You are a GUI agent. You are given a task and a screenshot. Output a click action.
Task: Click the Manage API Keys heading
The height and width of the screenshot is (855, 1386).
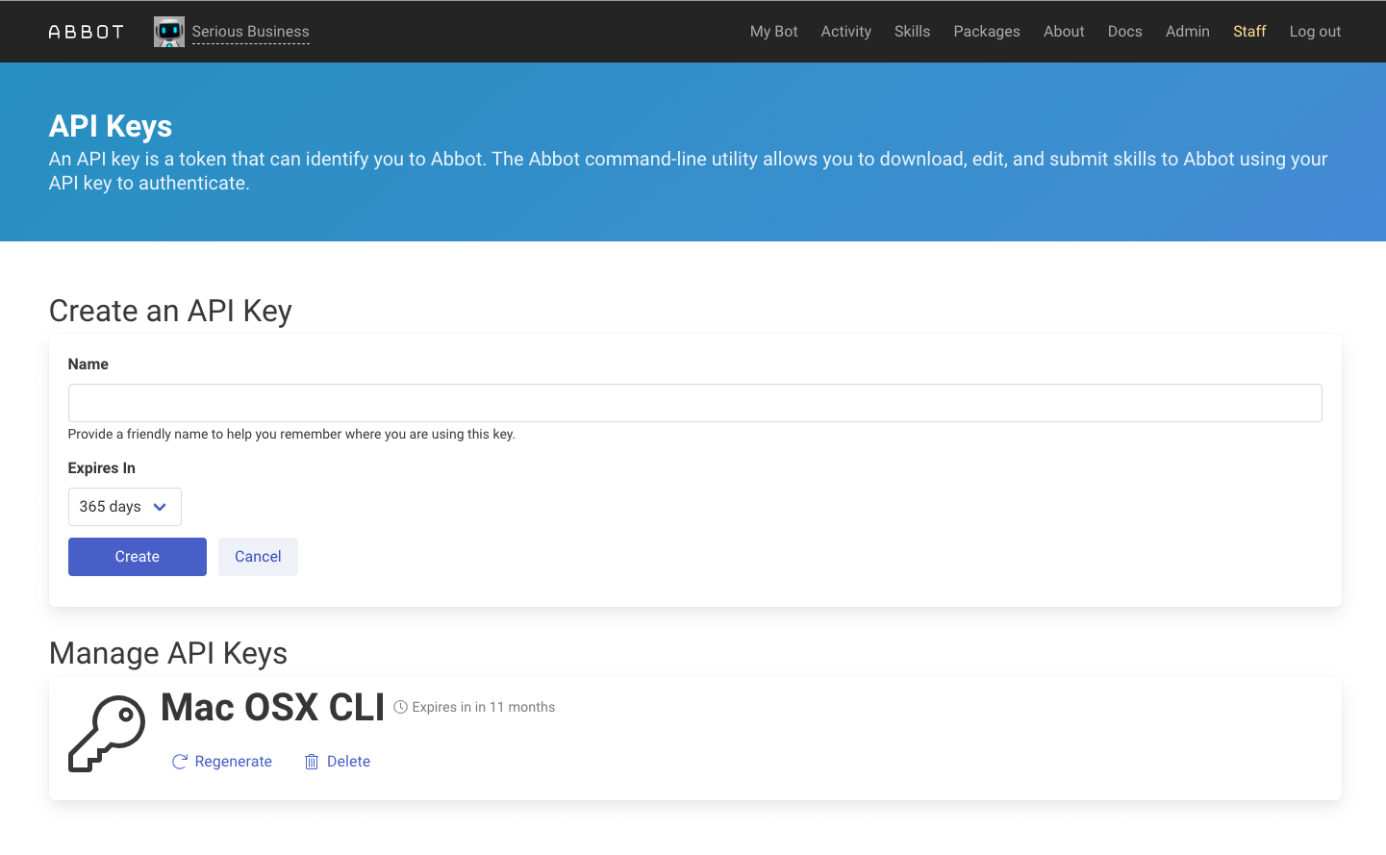coord(168,653)
